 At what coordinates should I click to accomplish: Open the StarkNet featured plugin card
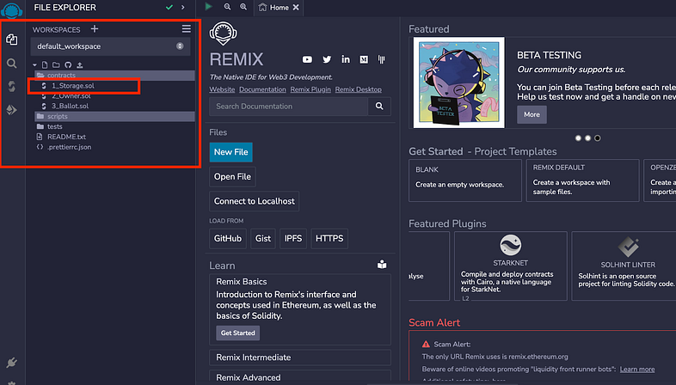[511, 266]
